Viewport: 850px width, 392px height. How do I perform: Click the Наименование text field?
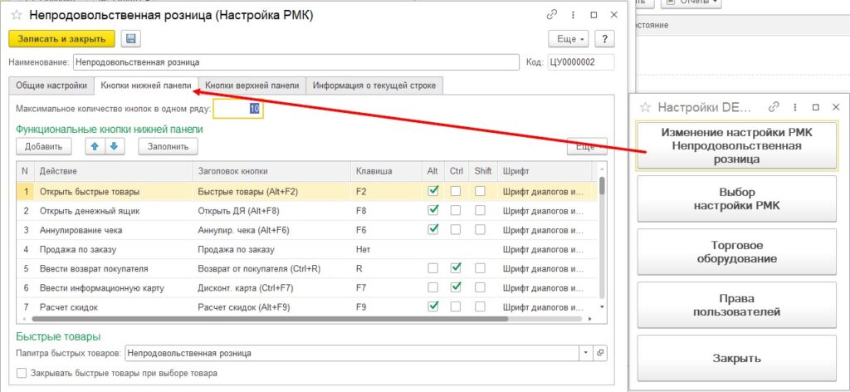295,61
